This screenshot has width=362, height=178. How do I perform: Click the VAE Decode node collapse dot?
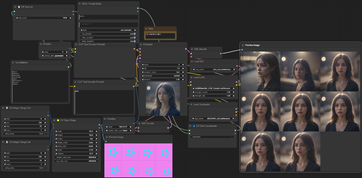pyautogui.click(x=192, y=49)
